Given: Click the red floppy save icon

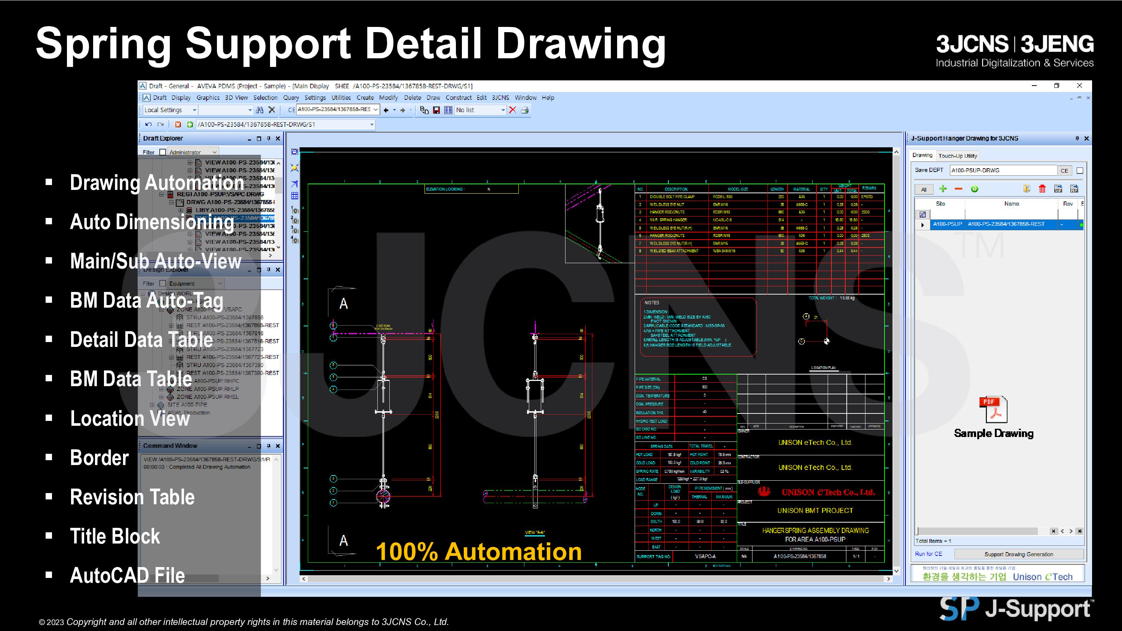Looking at the screenshot, I should click(436, 110).
